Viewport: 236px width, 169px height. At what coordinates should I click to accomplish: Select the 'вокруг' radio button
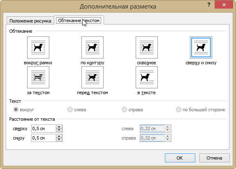point(16,110)
